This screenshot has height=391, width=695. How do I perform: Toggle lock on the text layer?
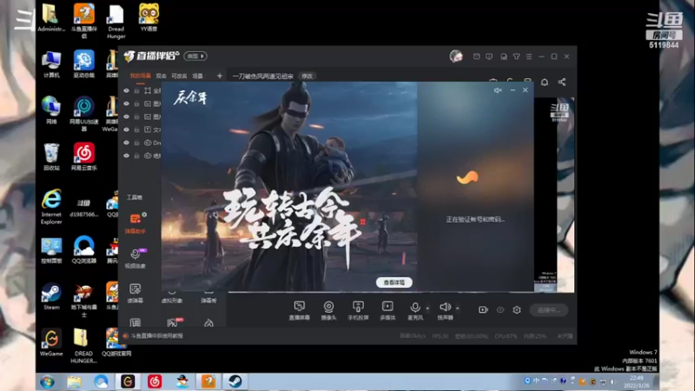click(x=136, y=129)
